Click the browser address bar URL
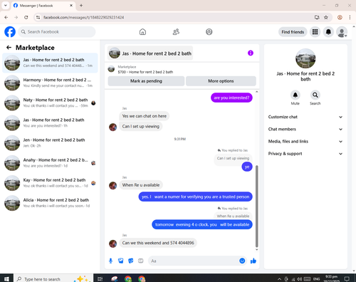Viewport: 356px width, 282px height. 83,17
